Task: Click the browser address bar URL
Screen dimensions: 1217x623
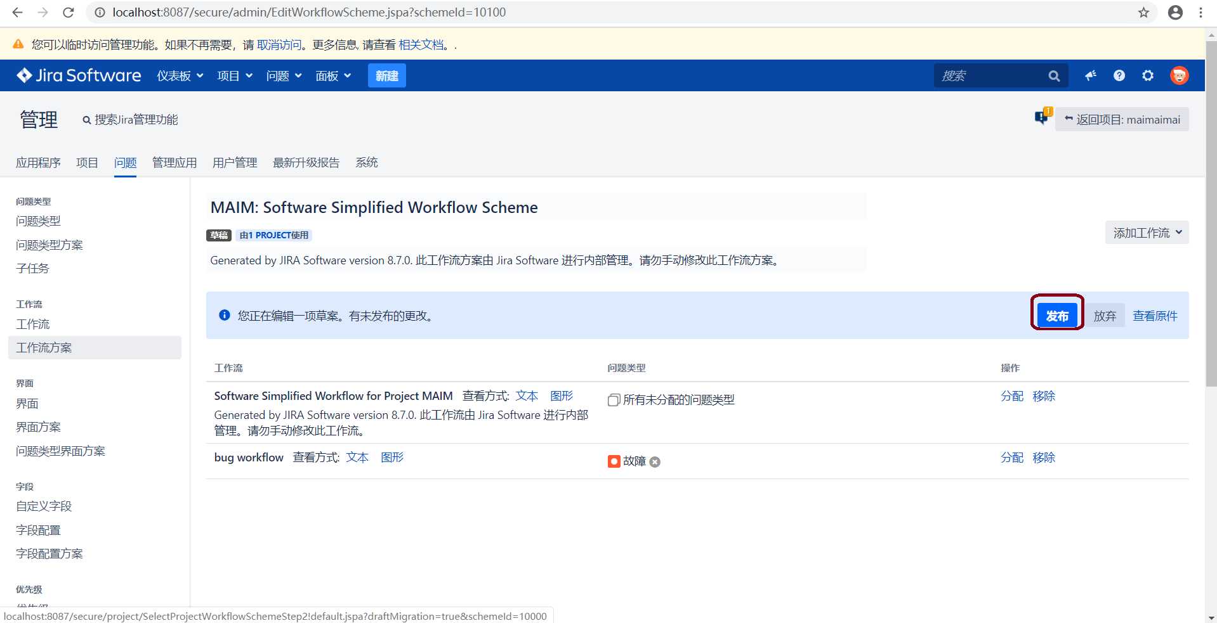Action: [x=309, y=12]
